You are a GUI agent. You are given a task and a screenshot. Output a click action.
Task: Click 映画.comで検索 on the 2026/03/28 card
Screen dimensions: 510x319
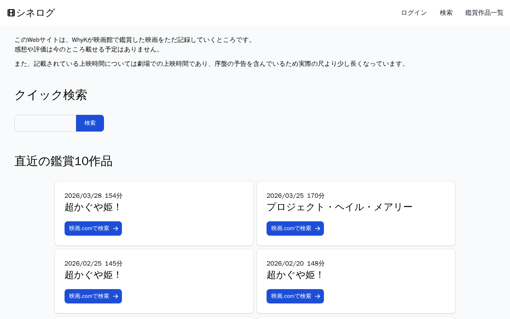click(89, 228)
